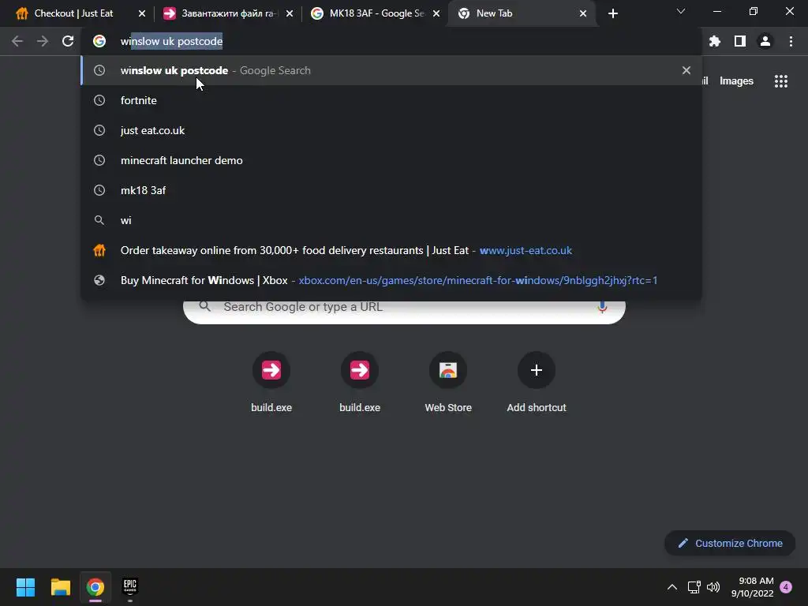808x606 pixels.
Task: Click the Search Google or type a URL box
Action: tap(404, 309)
